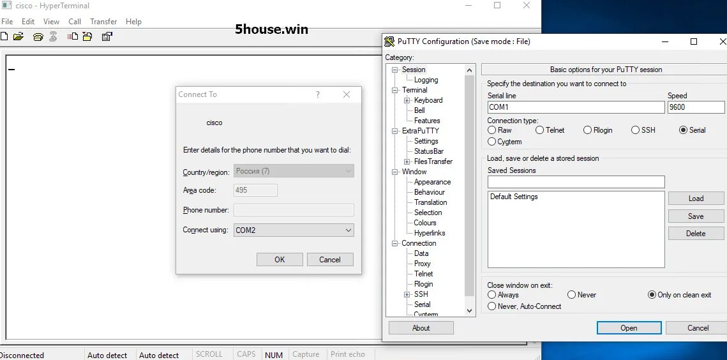Click category tree scroll up arrow

[x=469, y=70]
